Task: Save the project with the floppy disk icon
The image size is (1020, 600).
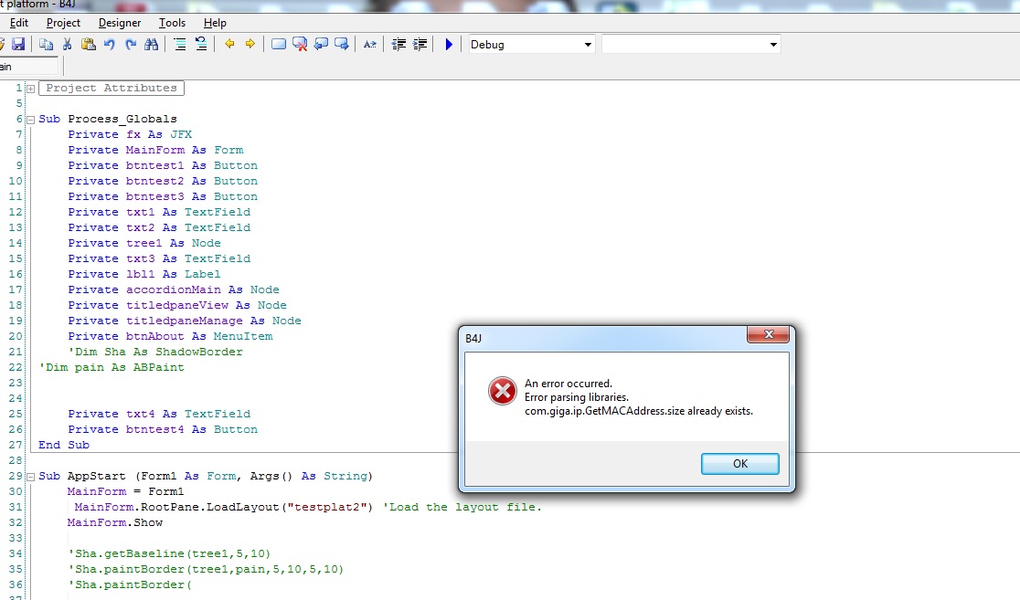Action: point(18,44)
